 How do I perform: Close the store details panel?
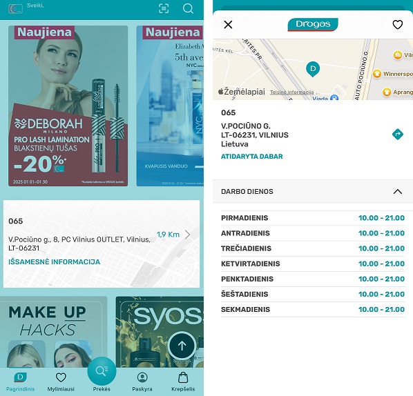click(x=228, y=25)
